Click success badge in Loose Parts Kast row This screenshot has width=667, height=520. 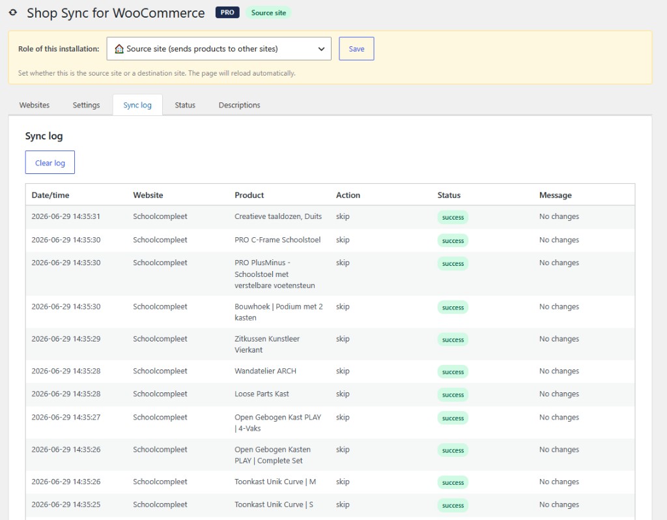(453, 394)
